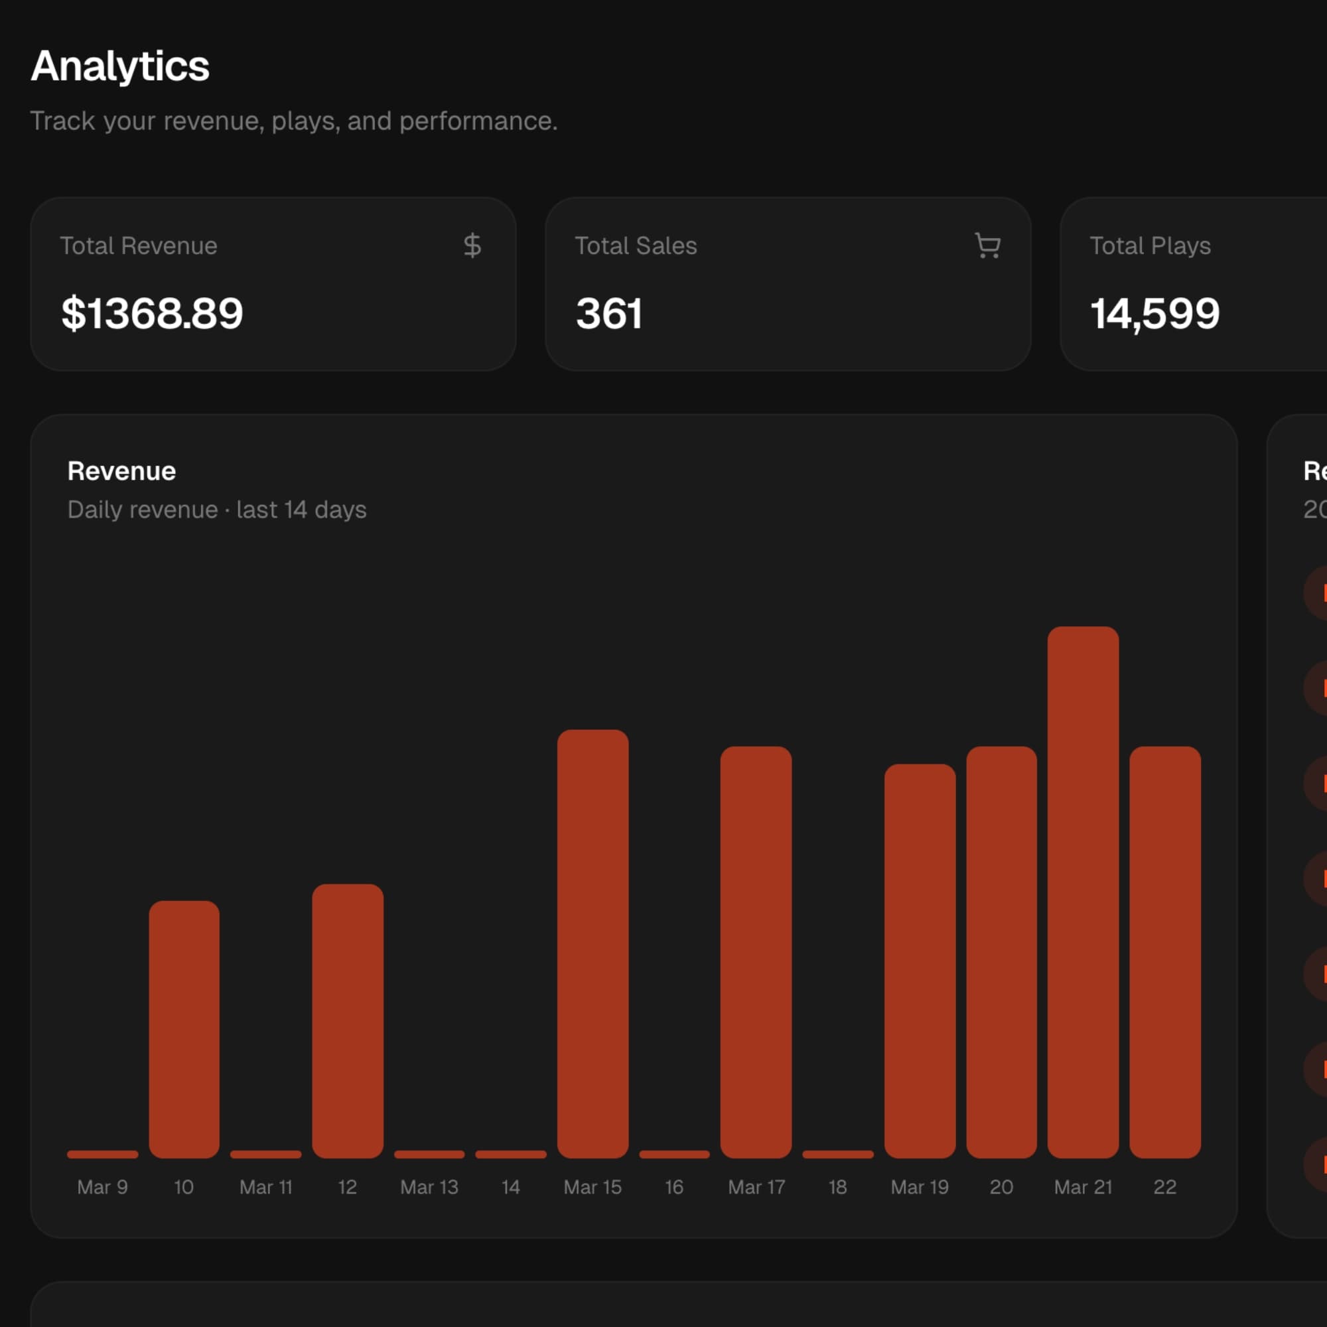Click the revenue bar for the 18th

838,1154
